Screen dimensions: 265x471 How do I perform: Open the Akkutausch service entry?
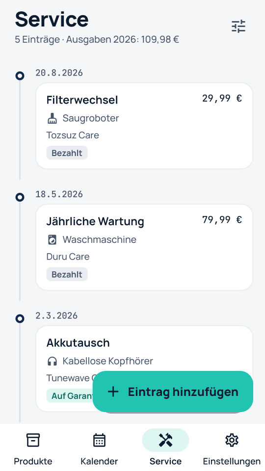click(144, 368)
